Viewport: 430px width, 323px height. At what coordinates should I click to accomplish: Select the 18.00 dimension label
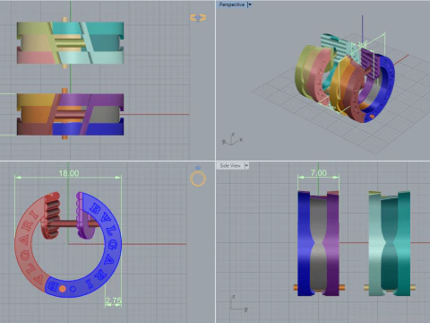[x=69, y=173]
